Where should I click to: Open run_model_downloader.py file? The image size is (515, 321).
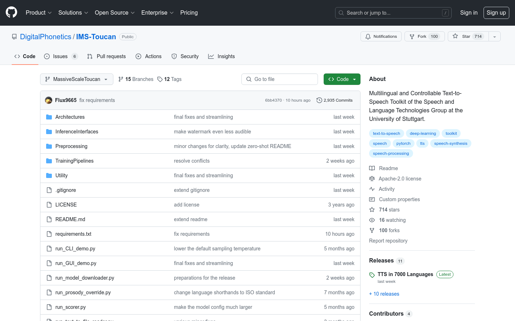[x=85, y=278]
